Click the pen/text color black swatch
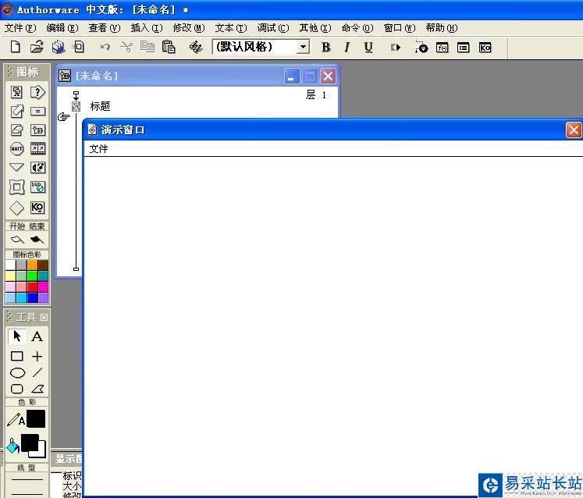The height and width of the screenshot is (498, 583). point(36,419)
